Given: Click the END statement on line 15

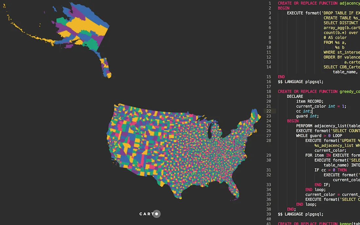Looking at the screenshot, I should (281, 77).
